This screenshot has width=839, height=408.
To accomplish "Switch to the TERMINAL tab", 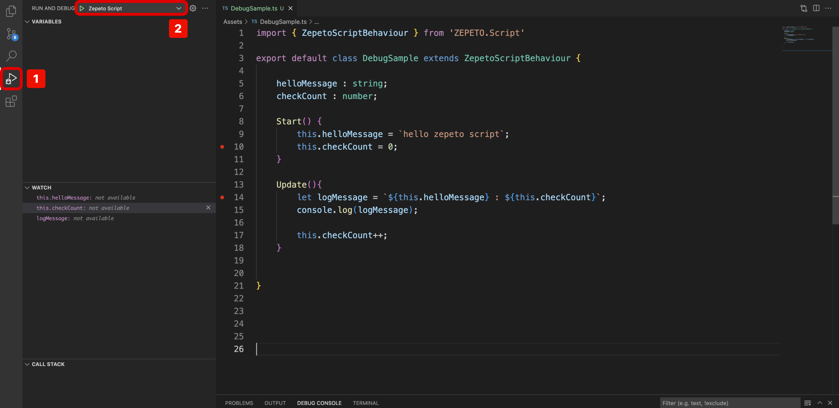I will coord(365,403).
